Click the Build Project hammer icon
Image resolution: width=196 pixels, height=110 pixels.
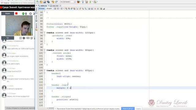(83, 2)
